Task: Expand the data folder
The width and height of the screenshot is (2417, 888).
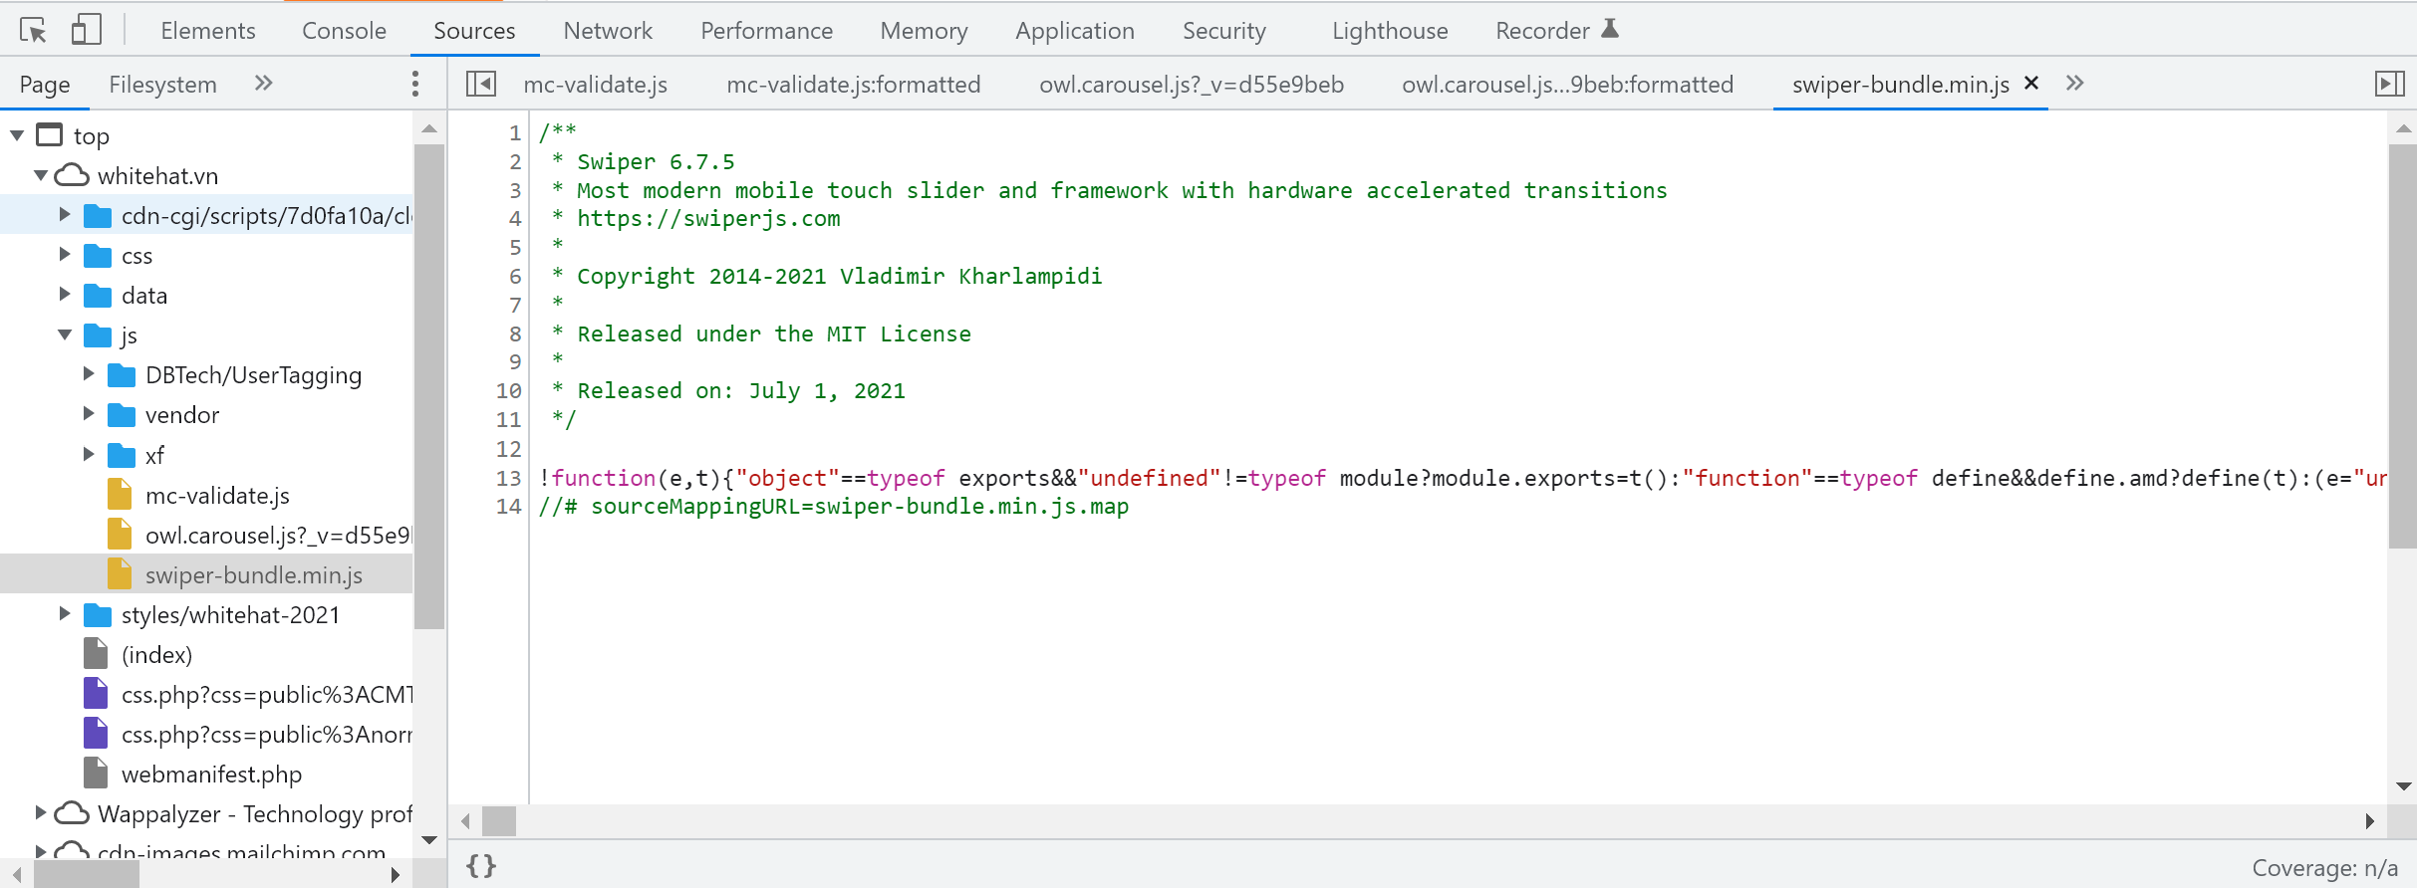Action: click(65, 295)
